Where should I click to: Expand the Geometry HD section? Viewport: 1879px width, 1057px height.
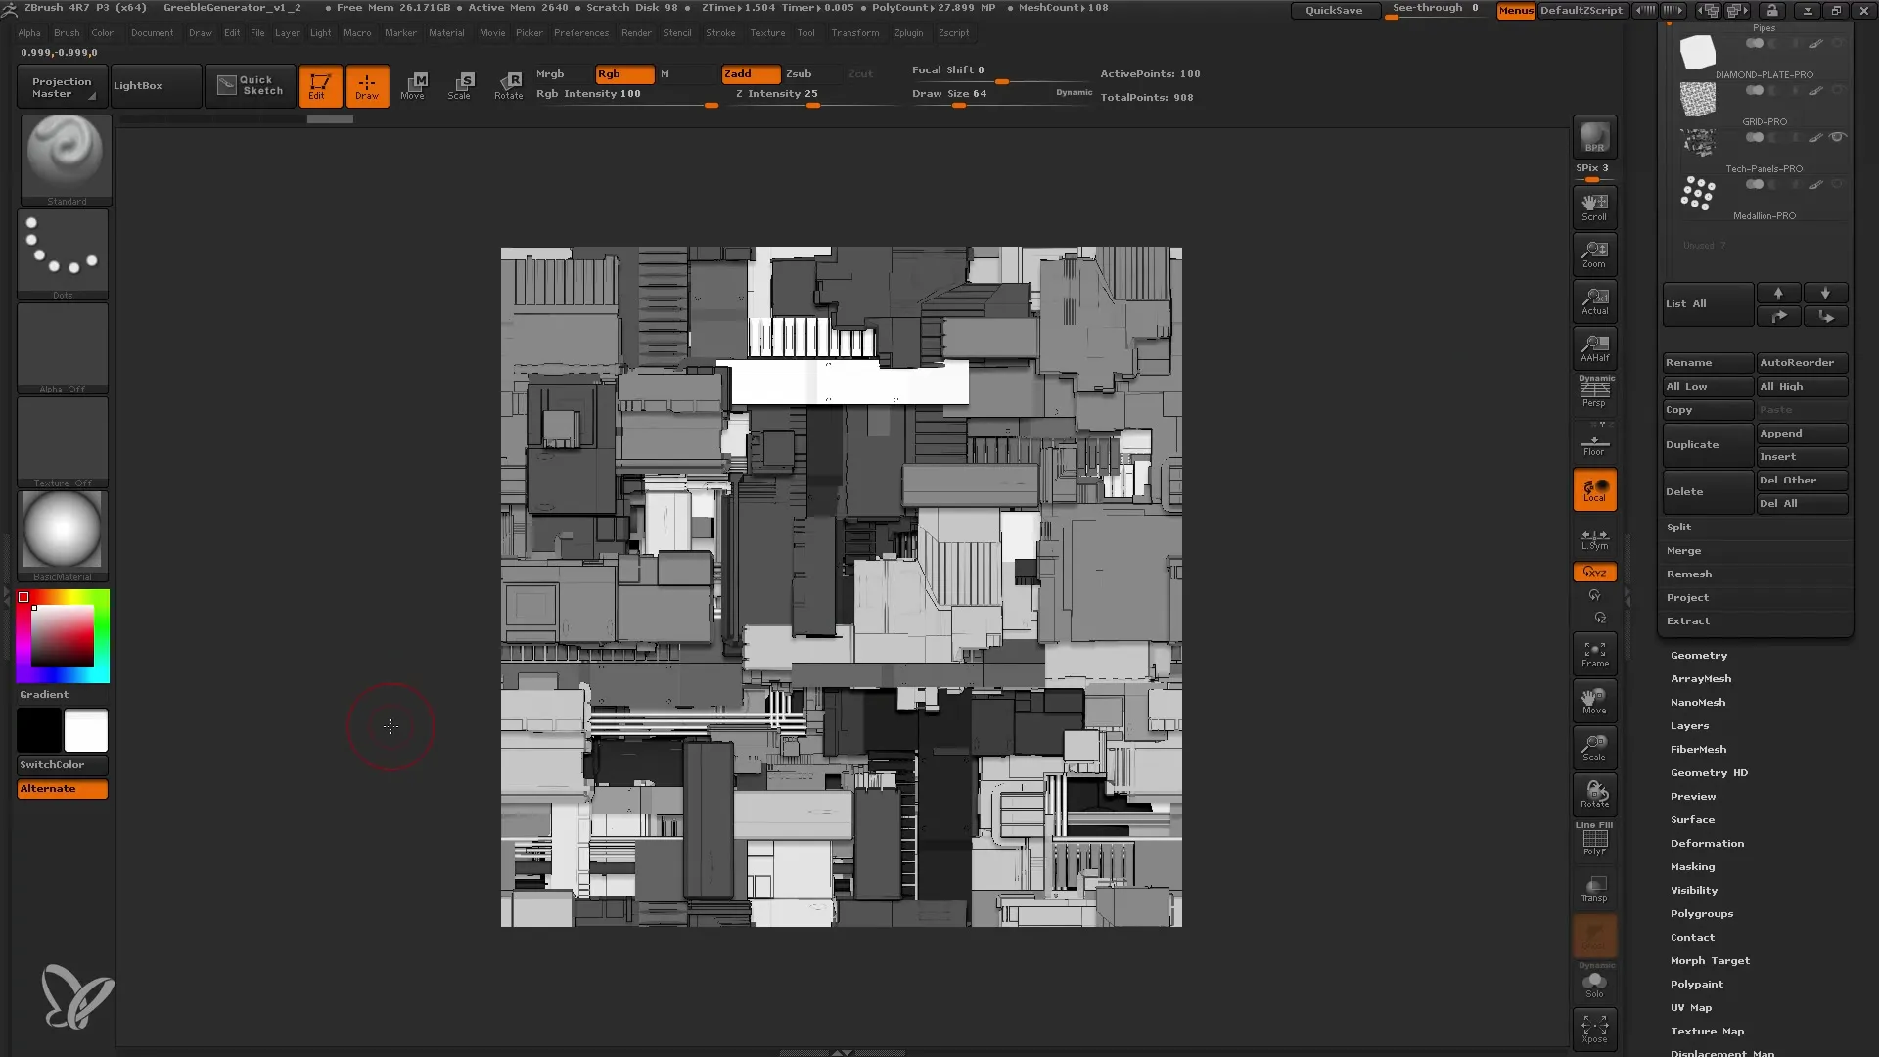tap(1709, 772)
